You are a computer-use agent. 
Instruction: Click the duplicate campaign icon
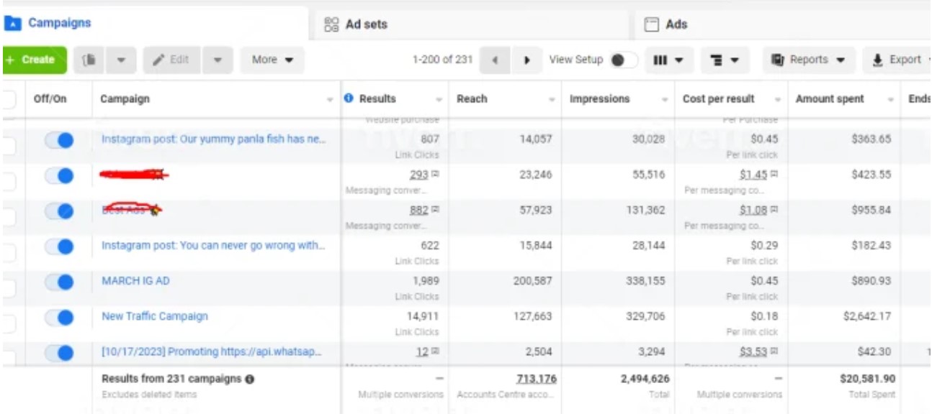coord(91,60)
